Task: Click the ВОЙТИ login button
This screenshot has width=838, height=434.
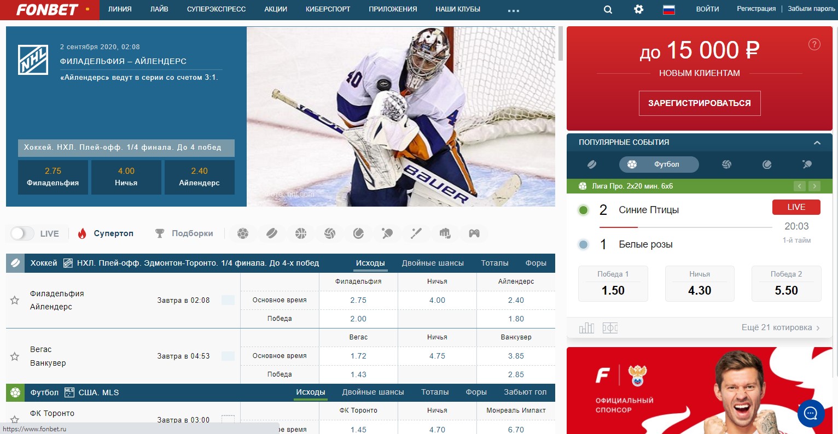Action: tap(707, 9)
